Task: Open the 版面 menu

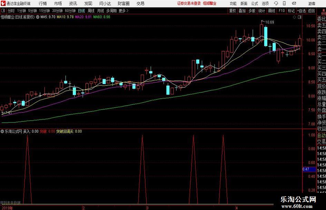Action: coord(244,3)
